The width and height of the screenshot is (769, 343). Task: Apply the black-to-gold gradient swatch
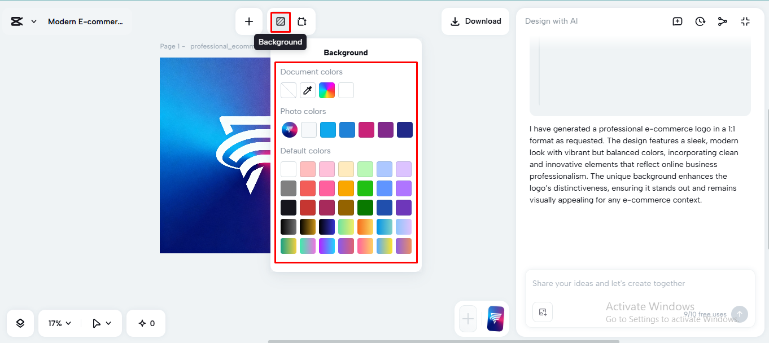pos(308,227)
